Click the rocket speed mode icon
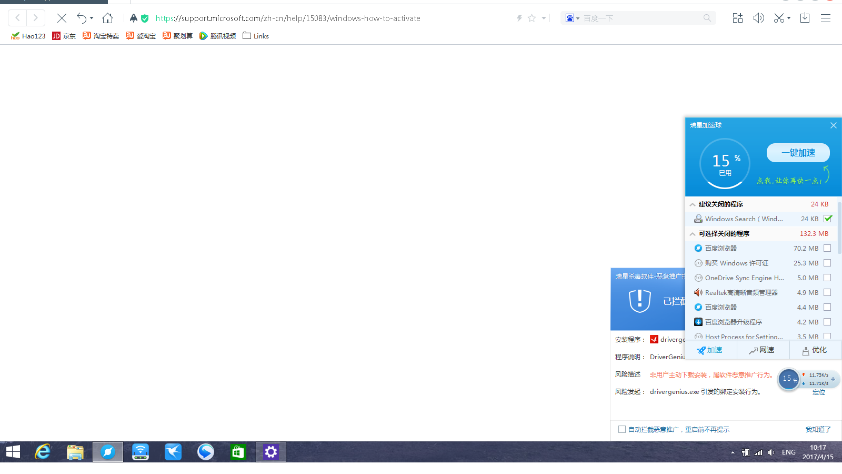Viewport: 842px width, 474px height. point(134,18)
